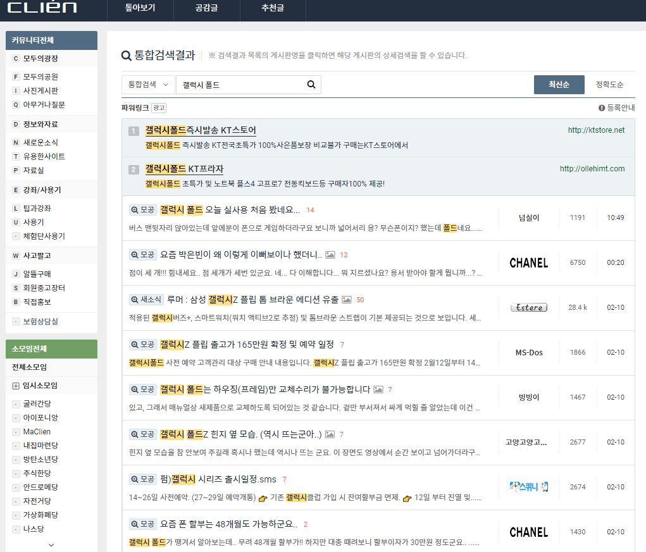Click the B icon beside 직접홍보

click(16, 302)
